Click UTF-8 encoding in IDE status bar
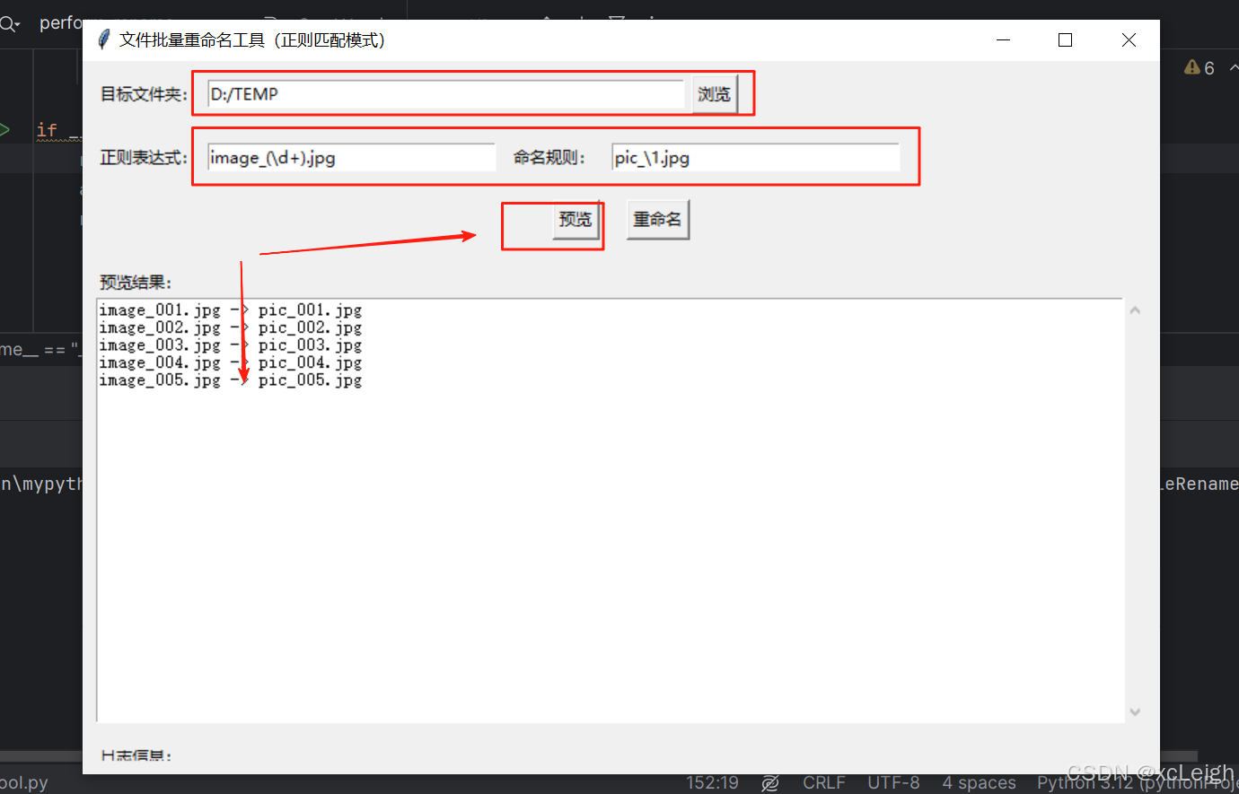1239x794 pixels. click(x=893, y=782)
